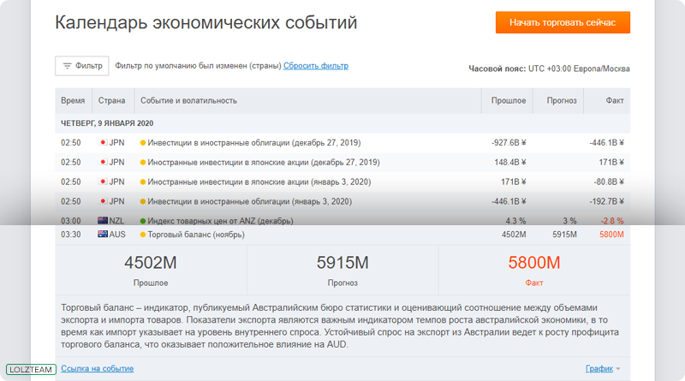This screenshot has width=685, height=381.
Task: Click the yellow volatility dot for Торговый баланс
Action: coord(142,235)
